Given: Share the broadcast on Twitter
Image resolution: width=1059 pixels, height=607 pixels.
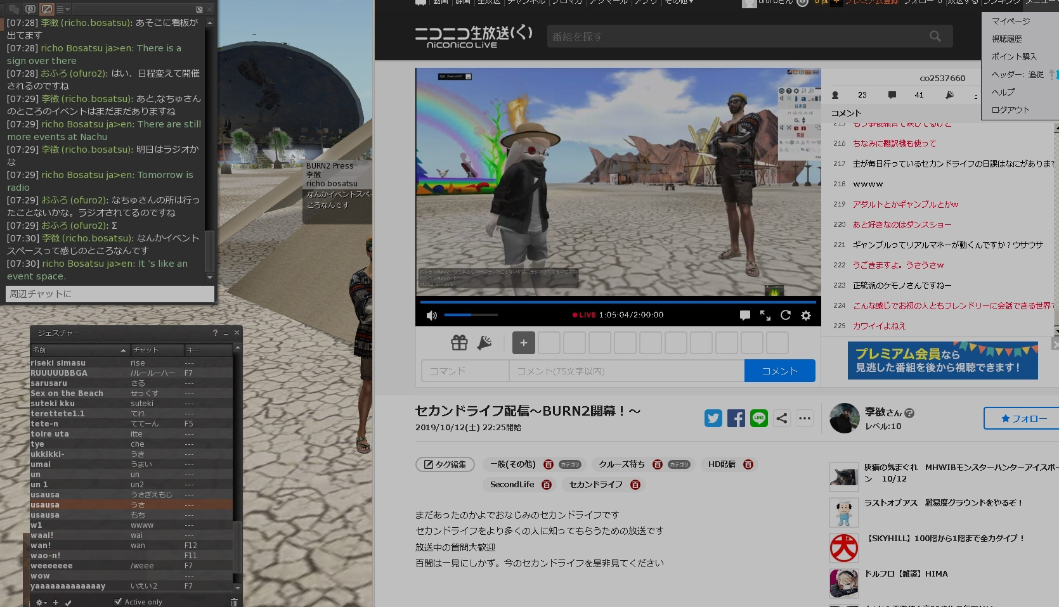Looking at the screenshot, I should click(713, 418).
